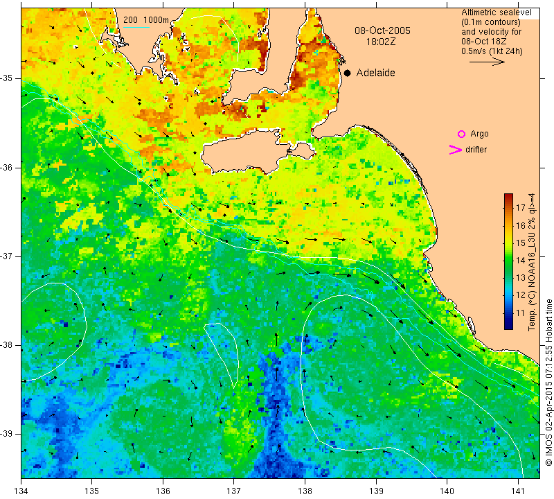This screenshot has height=499, width=554.
Task: Click the '18:02Z' time text
Action: pyautogui.click(x=381, y=42)
